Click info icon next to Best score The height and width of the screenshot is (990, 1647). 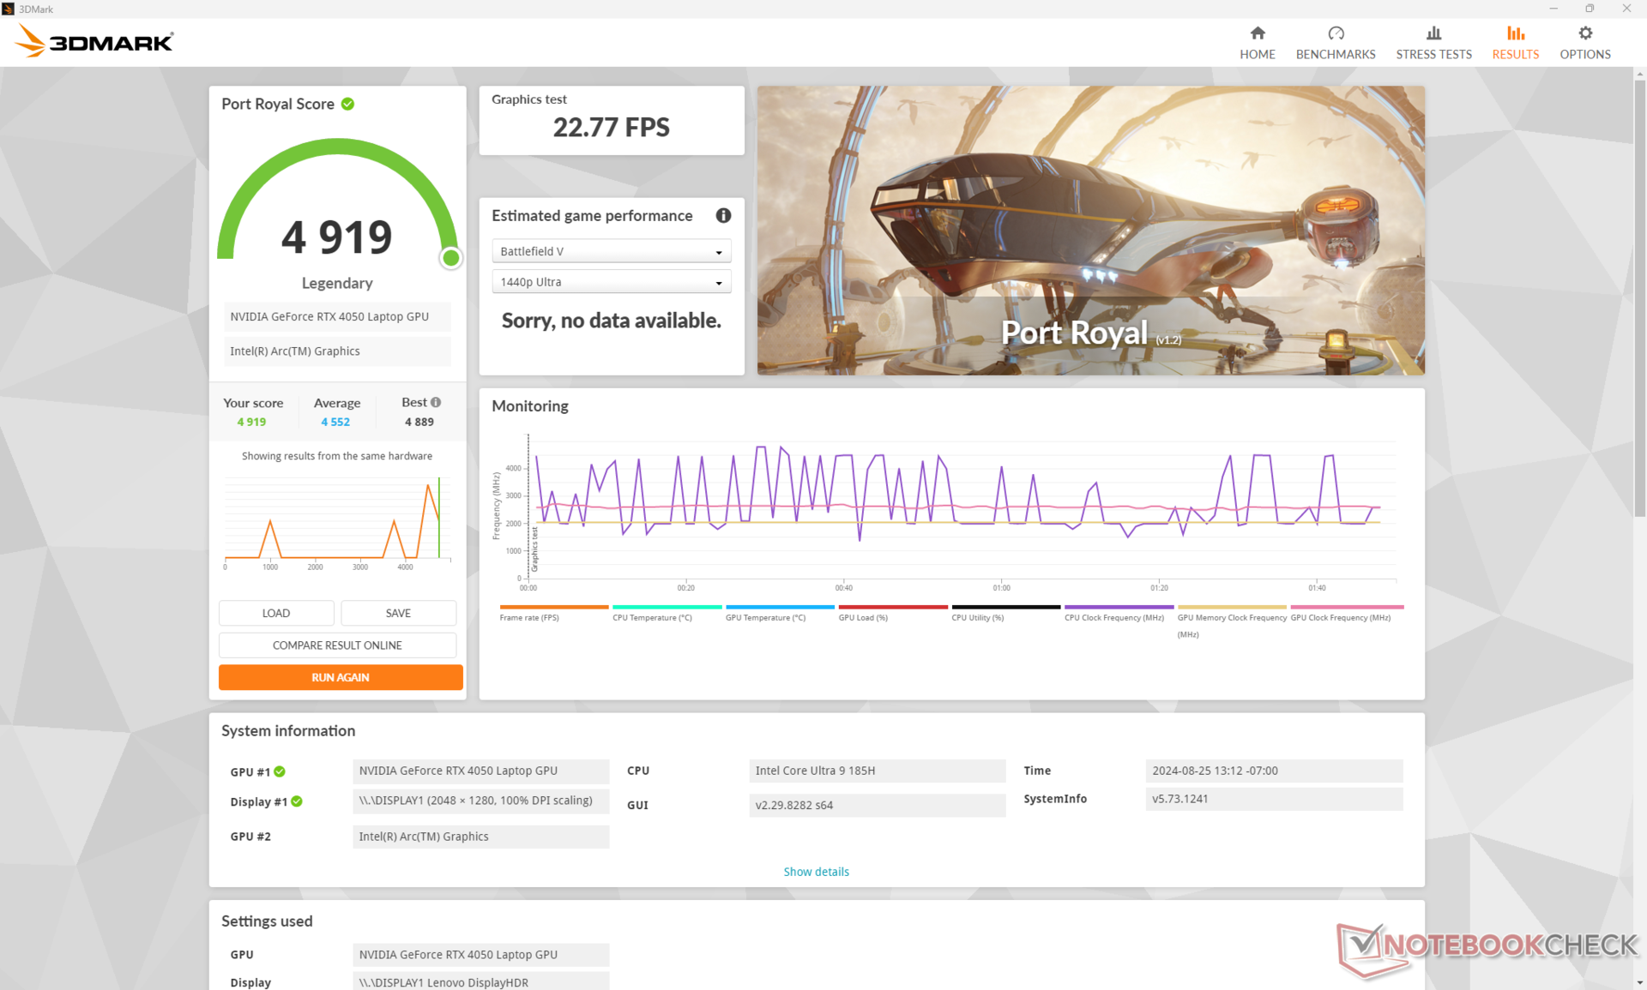[436, 402]
